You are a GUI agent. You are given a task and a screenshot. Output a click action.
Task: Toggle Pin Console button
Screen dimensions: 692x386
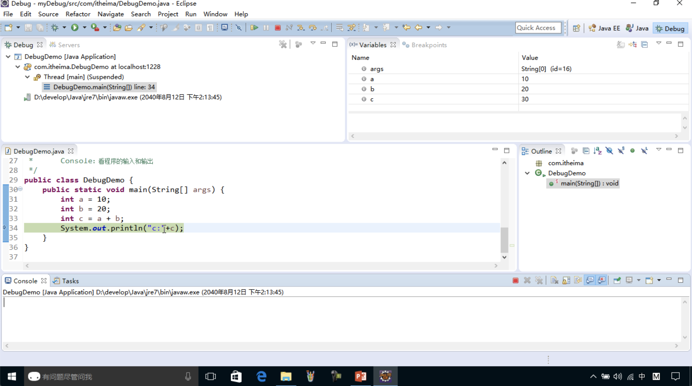coord(617,280)
